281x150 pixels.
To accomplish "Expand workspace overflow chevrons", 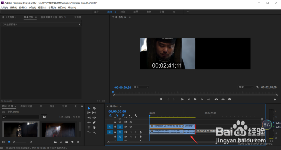I will pyautogui.click(x=187, y=11).
